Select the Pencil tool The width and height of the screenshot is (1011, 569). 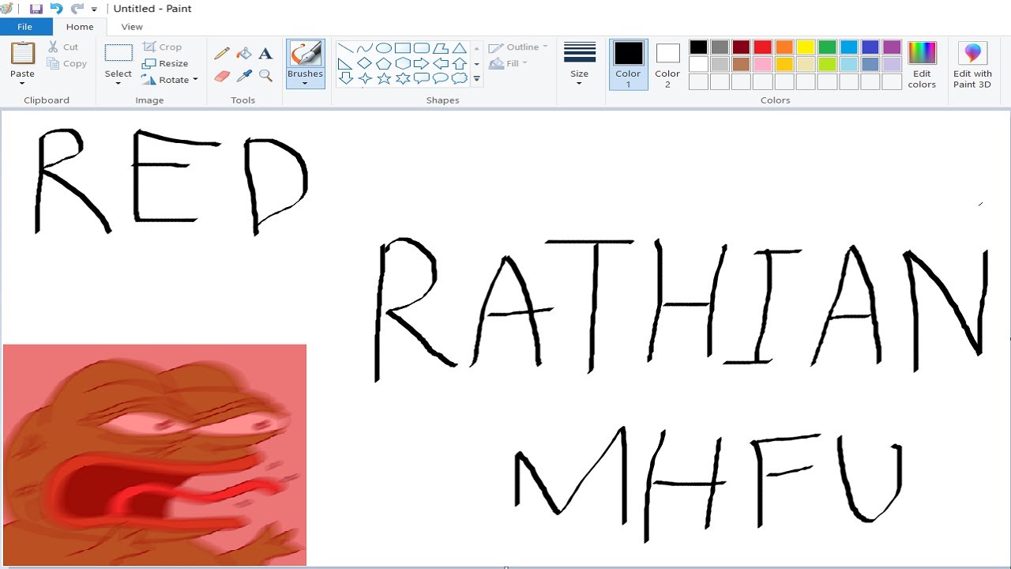point(222,54)
